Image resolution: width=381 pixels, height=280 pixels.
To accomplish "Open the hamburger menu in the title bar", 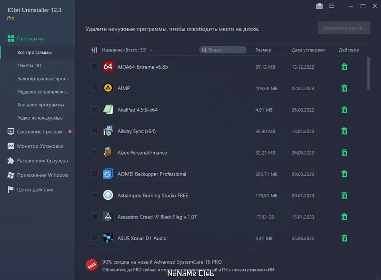I will (x=331, y=6).
